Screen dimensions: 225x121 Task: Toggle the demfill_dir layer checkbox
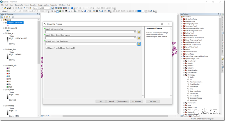6,66
